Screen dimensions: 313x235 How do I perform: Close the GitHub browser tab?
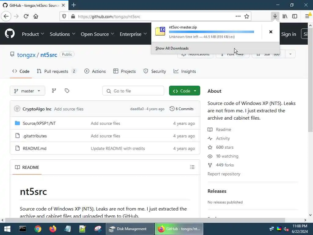63,5
